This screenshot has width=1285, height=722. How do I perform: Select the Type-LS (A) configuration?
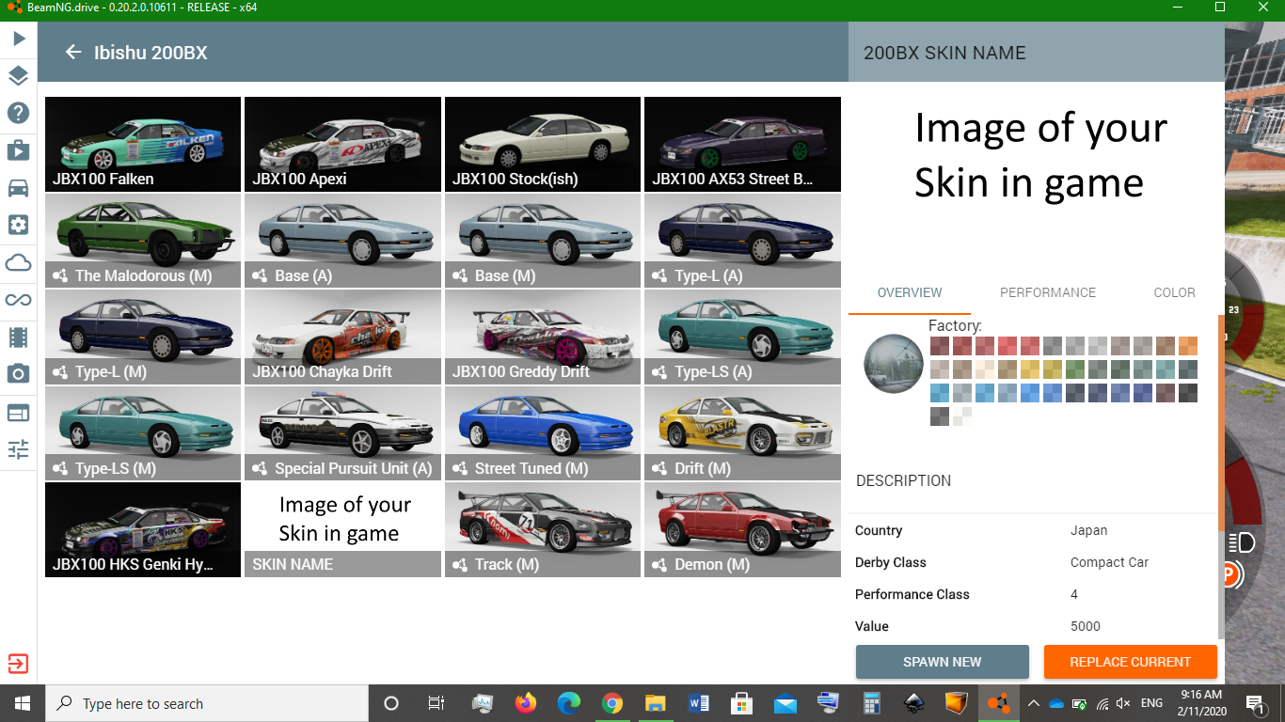pyautogui.click(x=742, y=337)
